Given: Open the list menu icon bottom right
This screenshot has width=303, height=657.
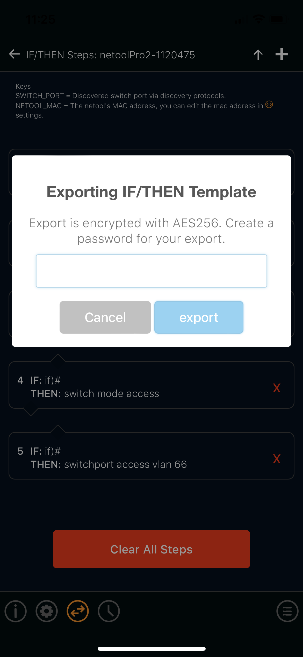Looking at the screenshot, I should click(x=287, y=611).
